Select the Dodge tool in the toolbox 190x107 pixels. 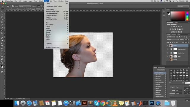pos(2,46)
